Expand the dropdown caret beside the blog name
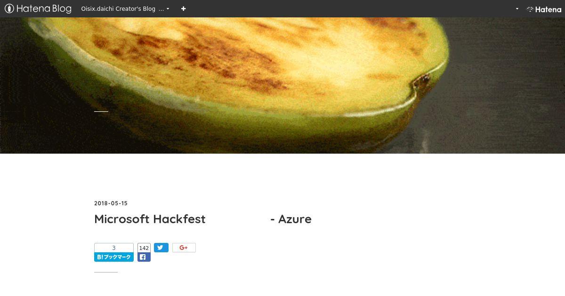This screenshot has height=296, width=565. tap(168, 8)
